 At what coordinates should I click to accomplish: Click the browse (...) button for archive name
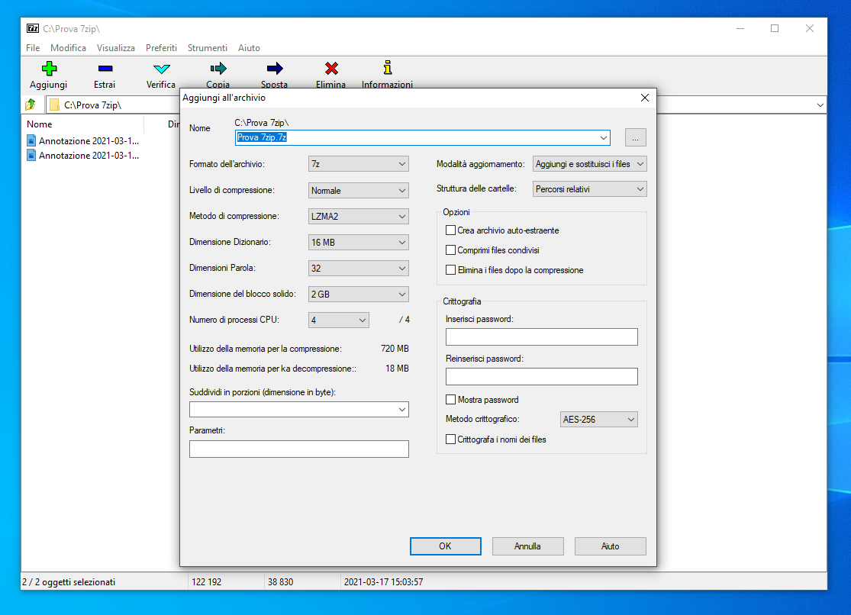pos(636,138)
